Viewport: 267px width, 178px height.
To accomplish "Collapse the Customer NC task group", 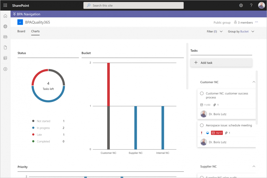I will coord(254,82).
